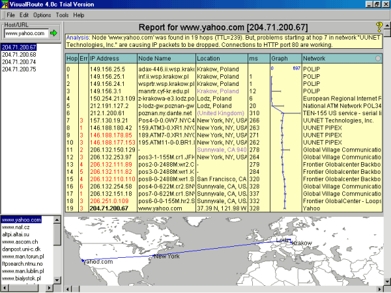Click the report title www.yahoo.com [204.71.200.67]
Image resolution: width=391 pixels, height=293 pixels.
[244, 27]
